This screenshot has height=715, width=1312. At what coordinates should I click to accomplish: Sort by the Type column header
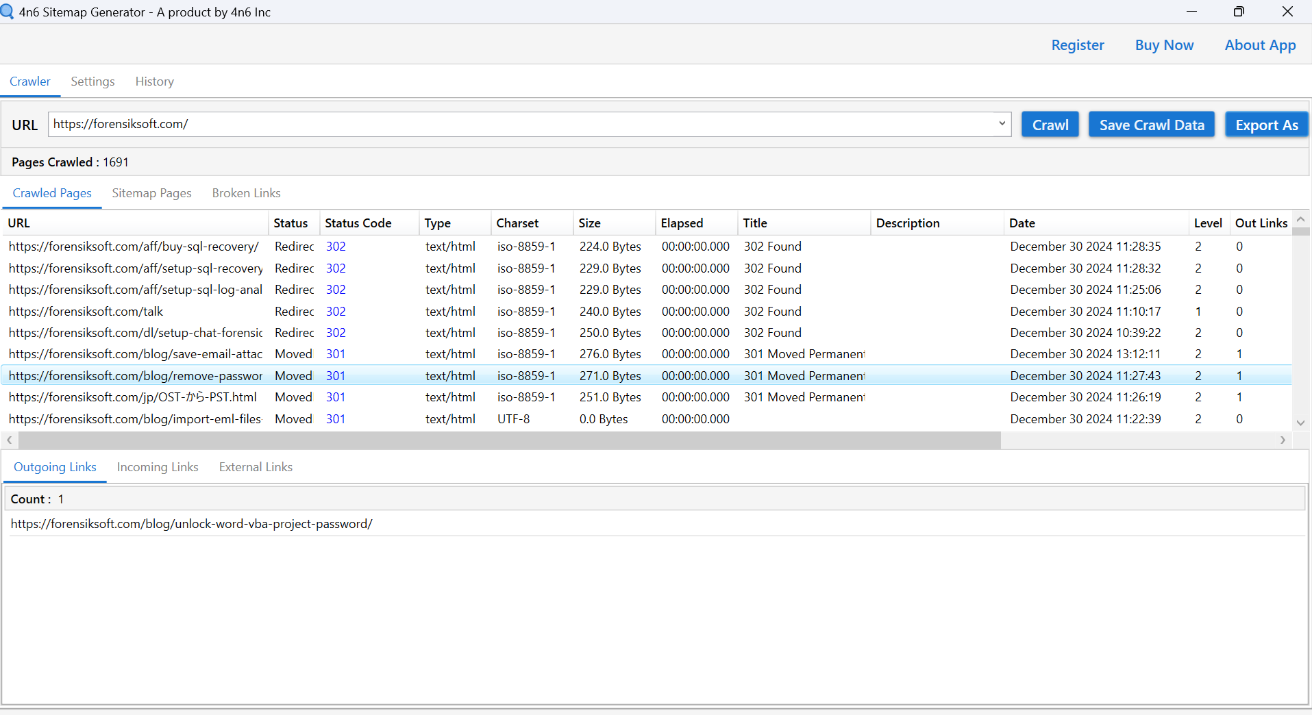point(455,223)
